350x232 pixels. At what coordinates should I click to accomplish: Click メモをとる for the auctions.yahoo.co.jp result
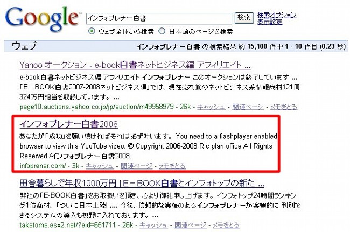[x=284, y=107]
